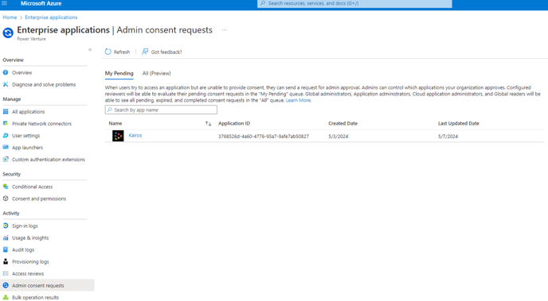Click the Usage & insights chart icon

[x=6, y=237]
